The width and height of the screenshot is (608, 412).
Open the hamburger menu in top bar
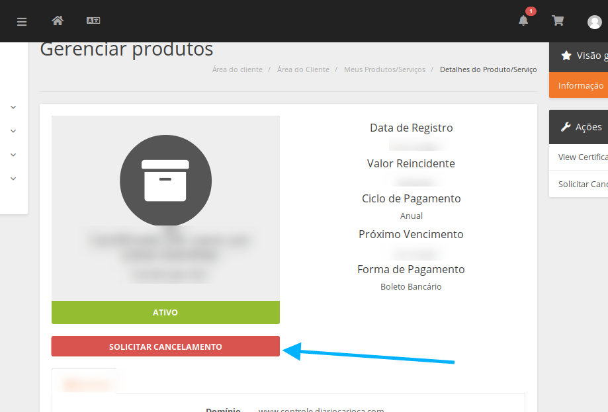click(x=22, y=21)
